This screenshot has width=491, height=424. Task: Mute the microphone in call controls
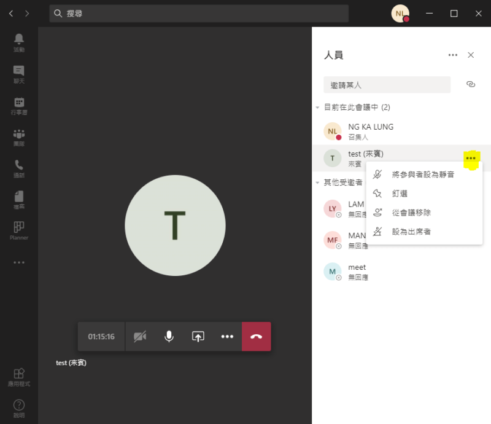click(169, 337)
